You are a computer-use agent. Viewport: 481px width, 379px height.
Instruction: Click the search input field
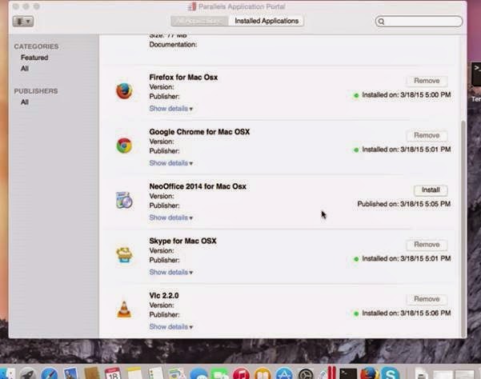[x=419, y=22]
